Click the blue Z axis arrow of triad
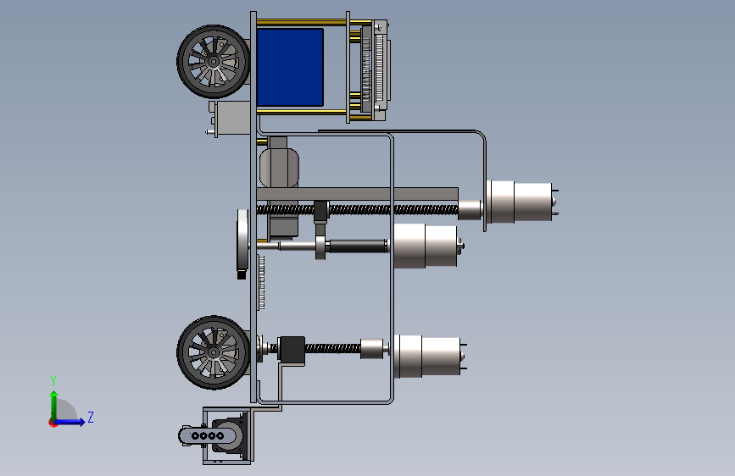Viewport: 735px width, 476px height. (x=70, y=422)
